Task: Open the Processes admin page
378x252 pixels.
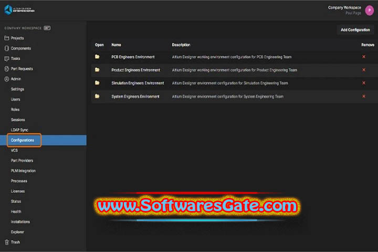Action: click(19, 181)
